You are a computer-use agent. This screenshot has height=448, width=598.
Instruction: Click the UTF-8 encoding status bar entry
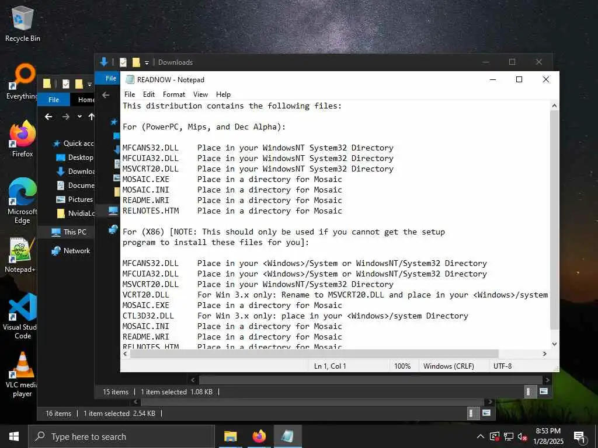tap(503, 366)
